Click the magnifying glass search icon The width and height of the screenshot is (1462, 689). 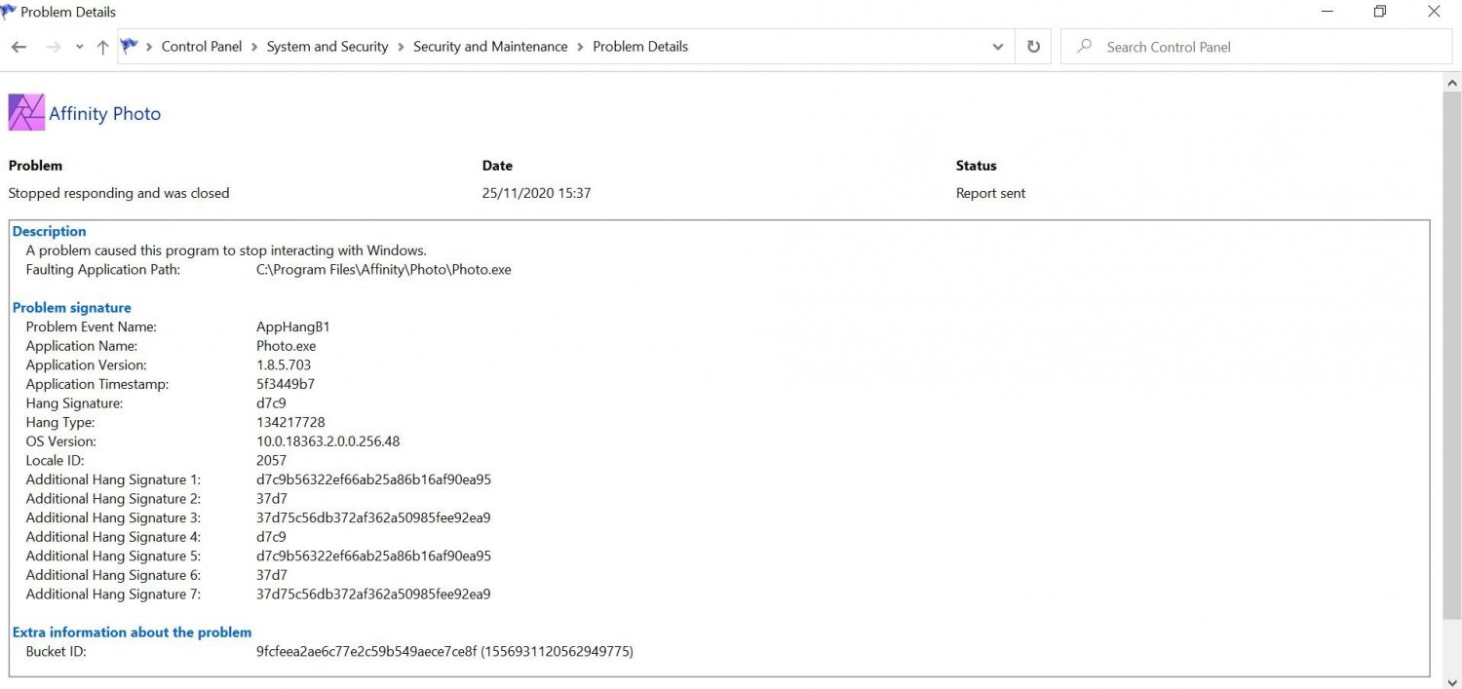1083,47
